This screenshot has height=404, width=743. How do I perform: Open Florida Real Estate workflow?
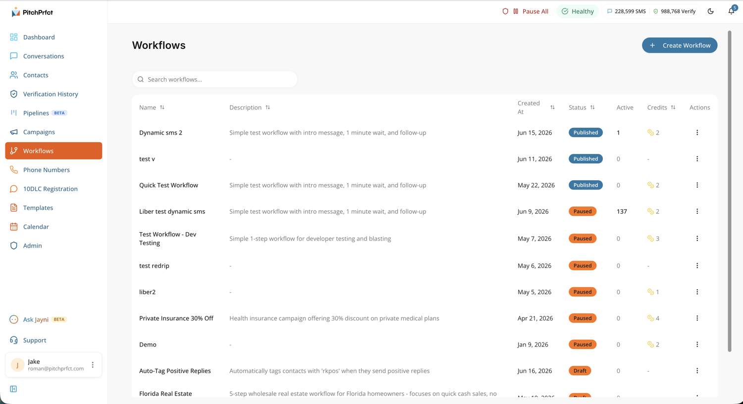[x=165, y=394]
